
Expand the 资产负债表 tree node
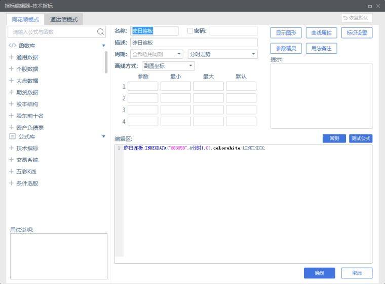pos(11,127)
